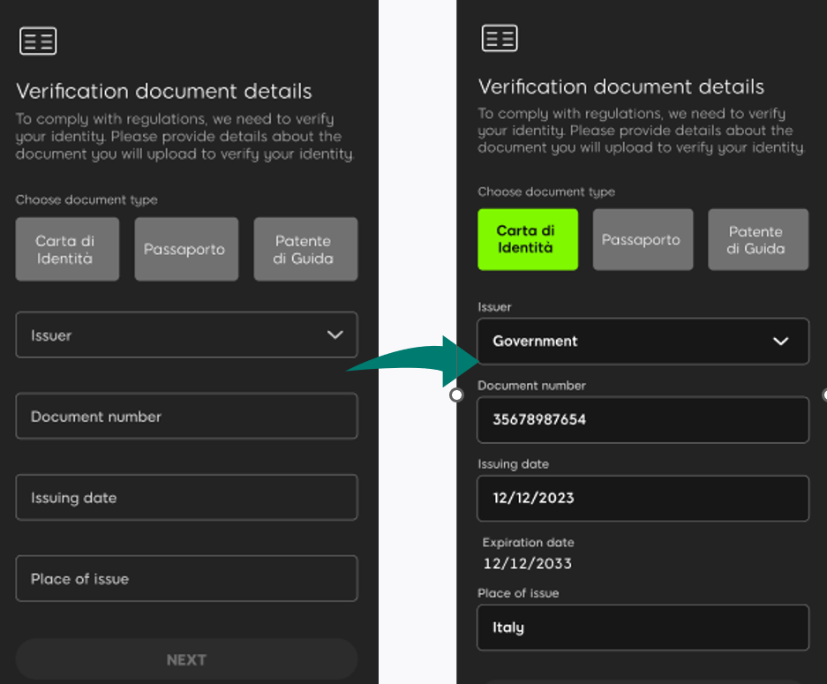This screenshot has width=827, height=684.
Task: Choose Passaporto in the empty form
Action: (186, 249)
